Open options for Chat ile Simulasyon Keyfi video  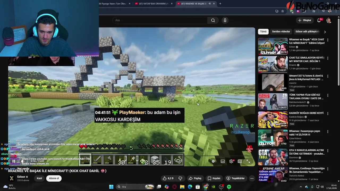point(328,58)
